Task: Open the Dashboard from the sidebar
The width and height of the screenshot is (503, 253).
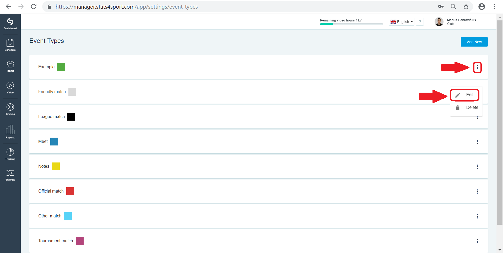Action: pyautogui.click(x=10, y=24)
